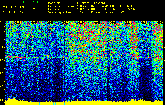Click the 0753 time marker

(x=50, y=23)
